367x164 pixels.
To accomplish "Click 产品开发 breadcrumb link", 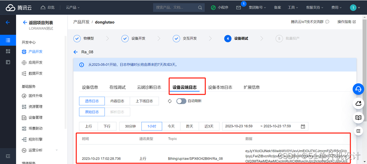I will 81,22.
